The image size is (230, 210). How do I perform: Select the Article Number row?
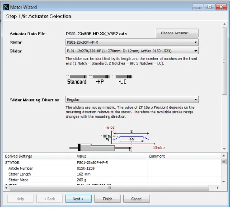click(112, 168)
